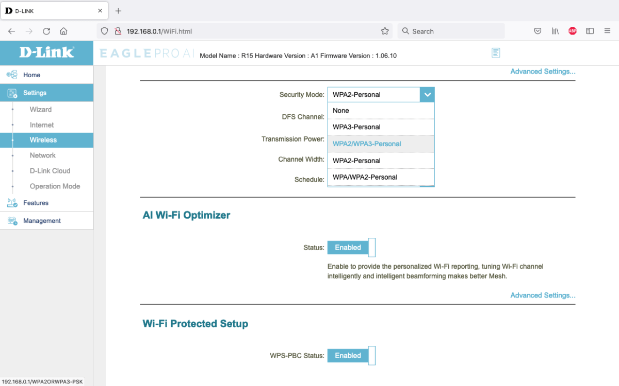Click the browser Search field

pos(450,31)
